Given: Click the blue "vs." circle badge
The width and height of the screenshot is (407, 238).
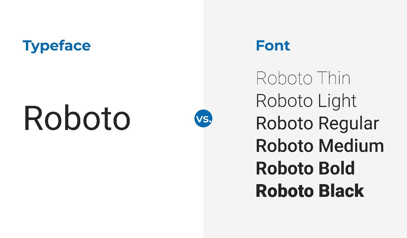Looking at the screenshot, I should click(203, 118).
